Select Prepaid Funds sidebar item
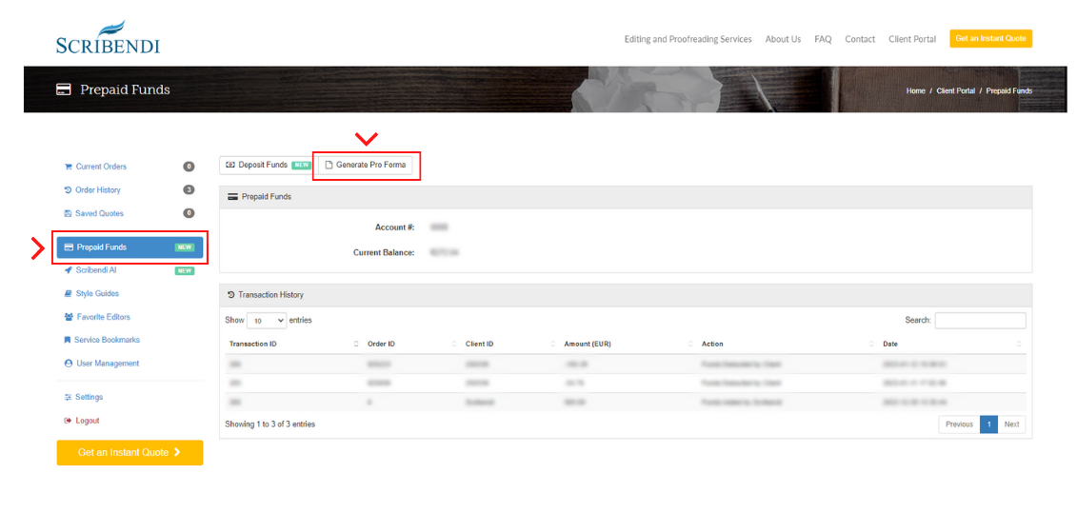This screenshot has height=513, width=1077. [130, 247]
